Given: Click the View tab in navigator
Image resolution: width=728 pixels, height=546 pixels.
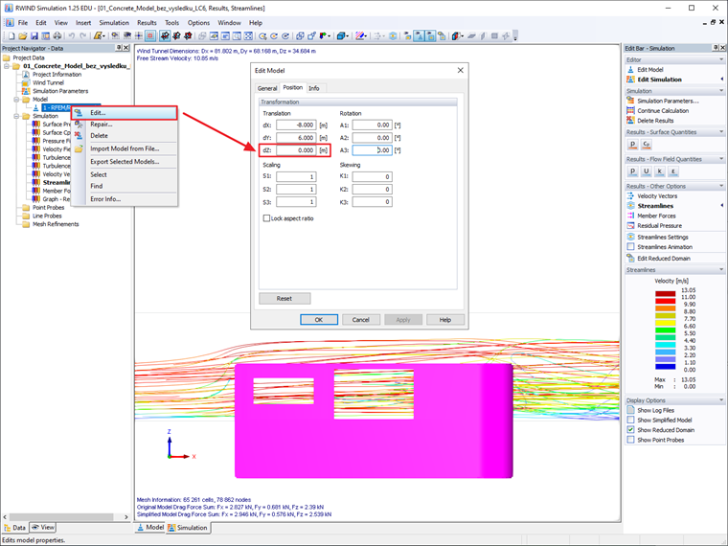Looking at the screenshot, I should 43,528.
